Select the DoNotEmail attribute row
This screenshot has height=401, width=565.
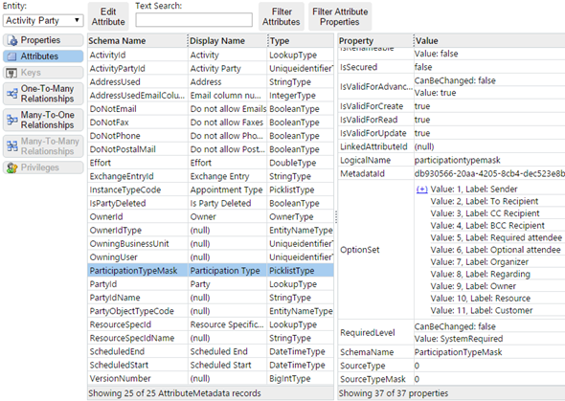click(211, 109)
